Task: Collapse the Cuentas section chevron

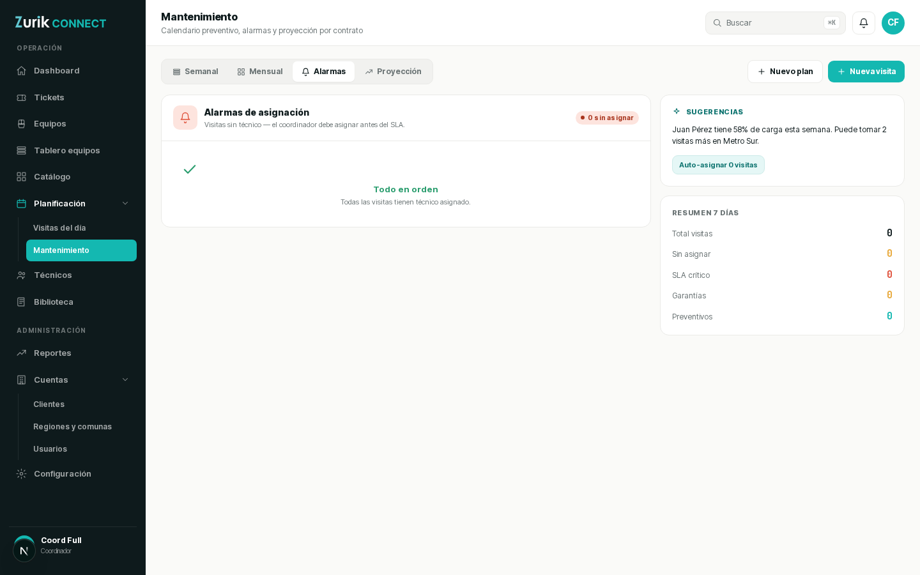Action: point(125,379)
